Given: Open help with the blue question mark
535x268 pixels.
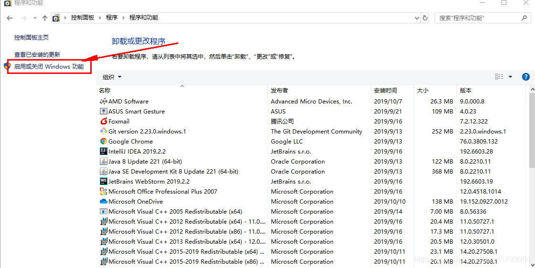Looking at the screenshot, I should coord(526,77).
